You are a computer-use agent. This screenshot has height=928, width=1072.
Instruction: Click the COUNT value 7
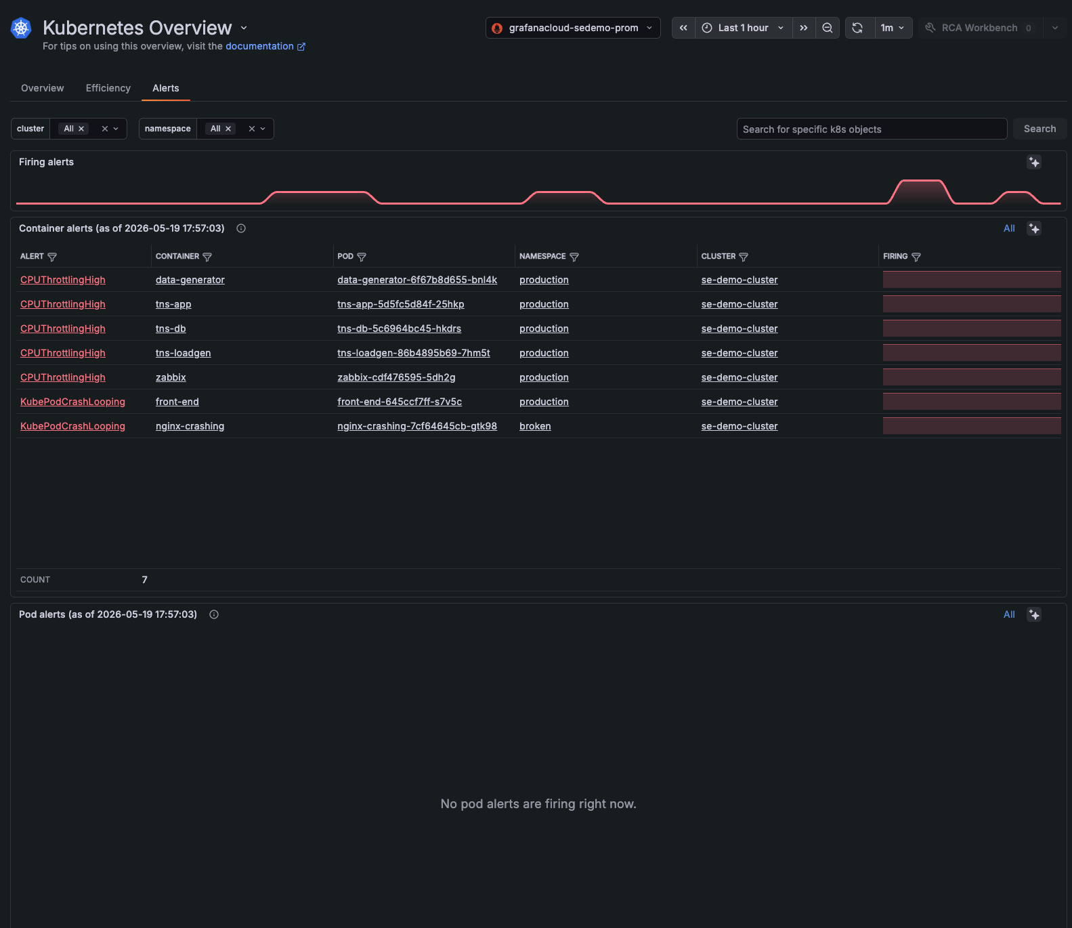click(144, 580)
